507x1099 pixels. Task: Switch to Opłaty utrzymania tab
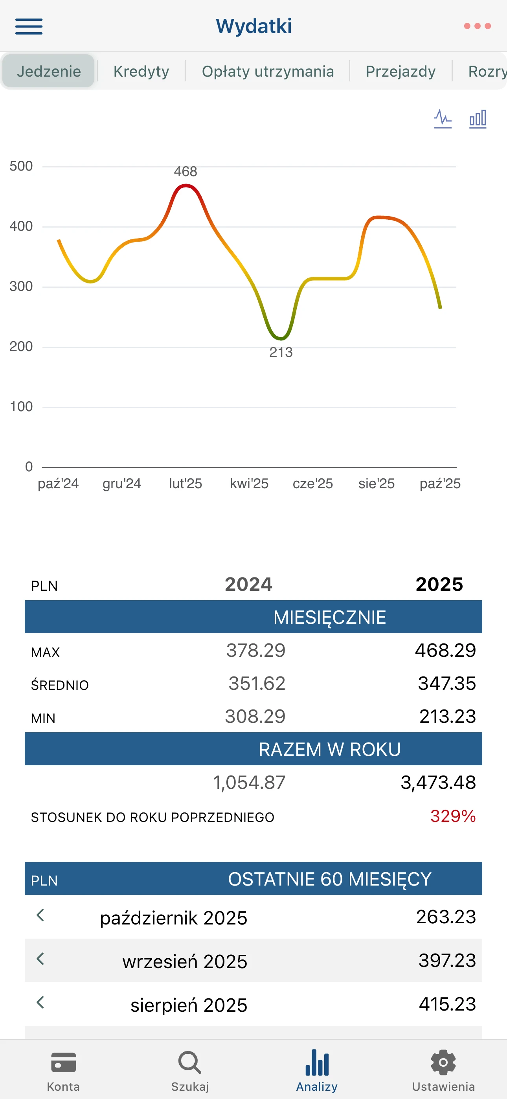[268, 71]
